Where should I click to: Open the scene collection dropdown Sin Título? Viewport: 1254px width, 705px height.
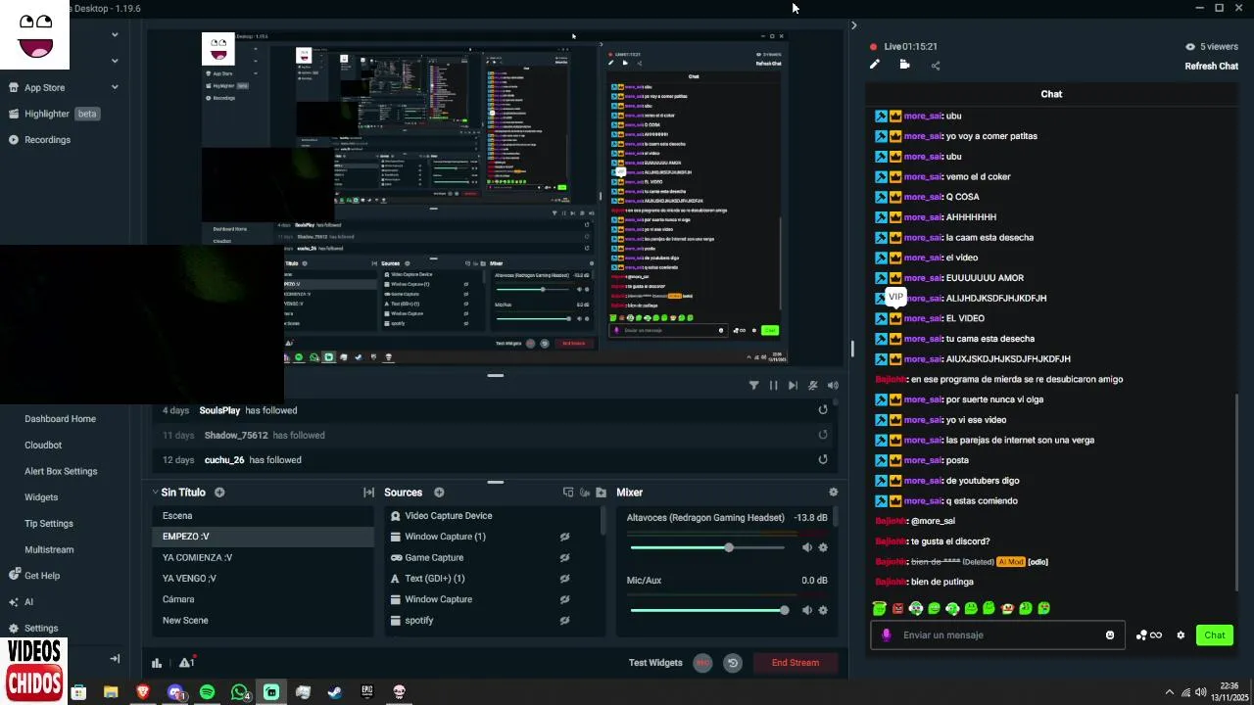tap(178, 493)
